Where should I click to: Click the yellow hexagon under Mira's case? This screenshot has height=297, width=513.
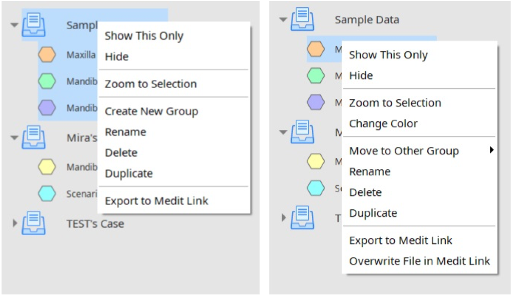click(47, 167)
